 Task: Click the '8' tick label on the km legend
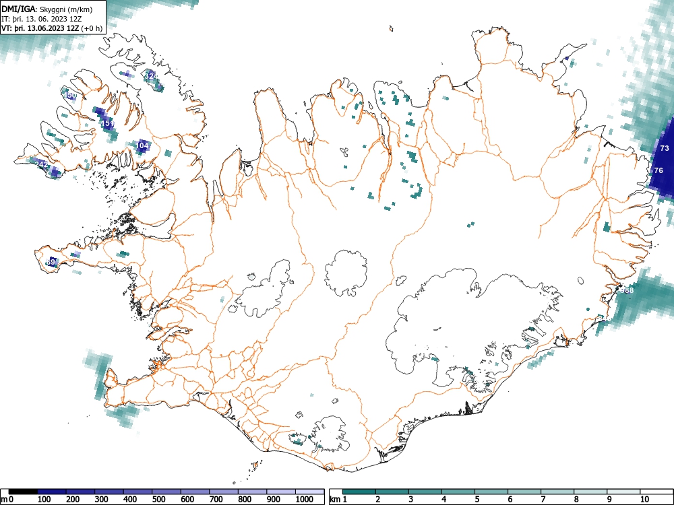click(576, 500)
